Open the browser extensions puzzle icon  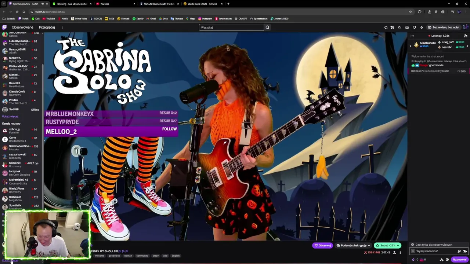(420, 12)
